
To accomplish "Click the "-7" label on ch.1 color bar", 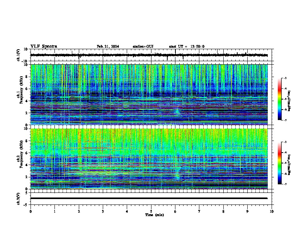I will pyautogui.click(x=285, y=120).
